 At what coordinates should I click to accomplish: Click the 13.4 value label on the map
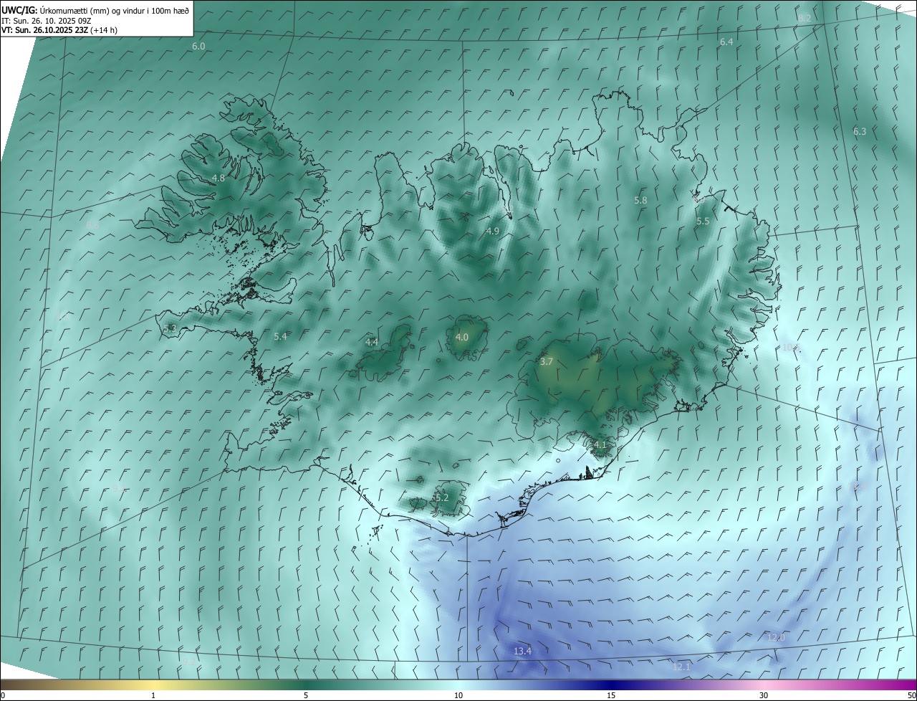click(523, 652)
